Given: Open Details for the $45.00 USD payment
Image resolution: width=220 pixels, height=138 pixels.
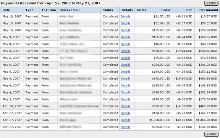Looking at the screenshot, I should coord(125,44).
